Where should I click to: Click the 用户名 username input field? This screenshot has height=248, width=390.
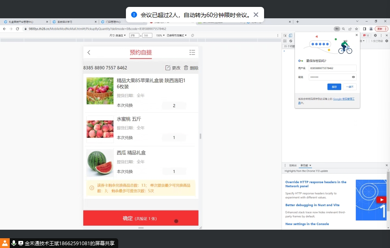point(332,68)
